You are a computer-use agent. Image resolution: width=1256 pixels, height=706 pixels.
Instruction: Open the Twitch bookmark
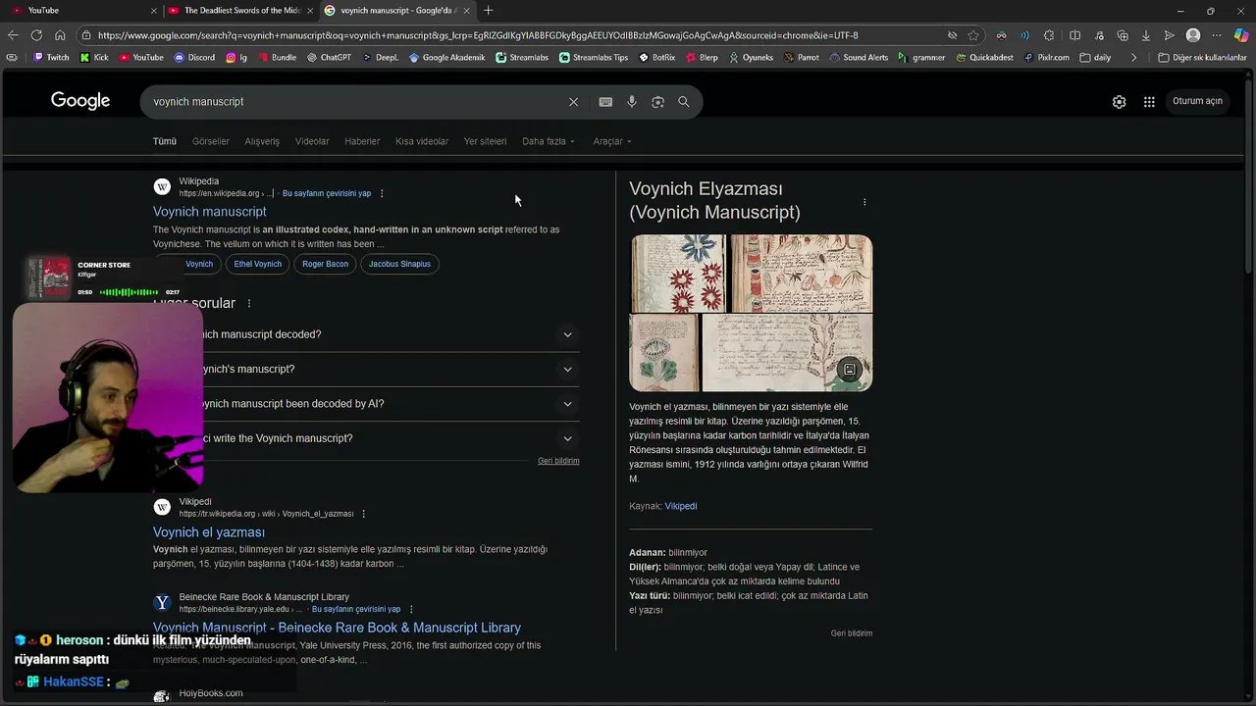(x=51, y=58)
